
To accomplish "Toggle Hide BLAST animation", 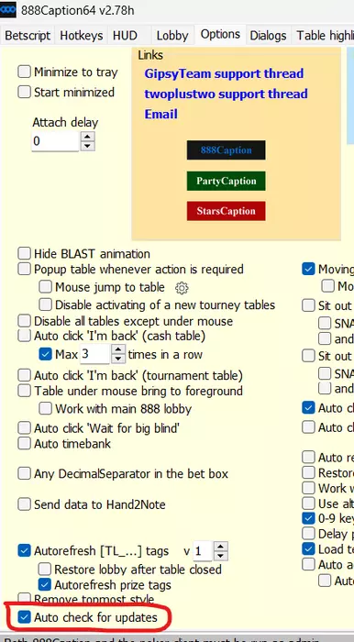I will pos(24,253).
